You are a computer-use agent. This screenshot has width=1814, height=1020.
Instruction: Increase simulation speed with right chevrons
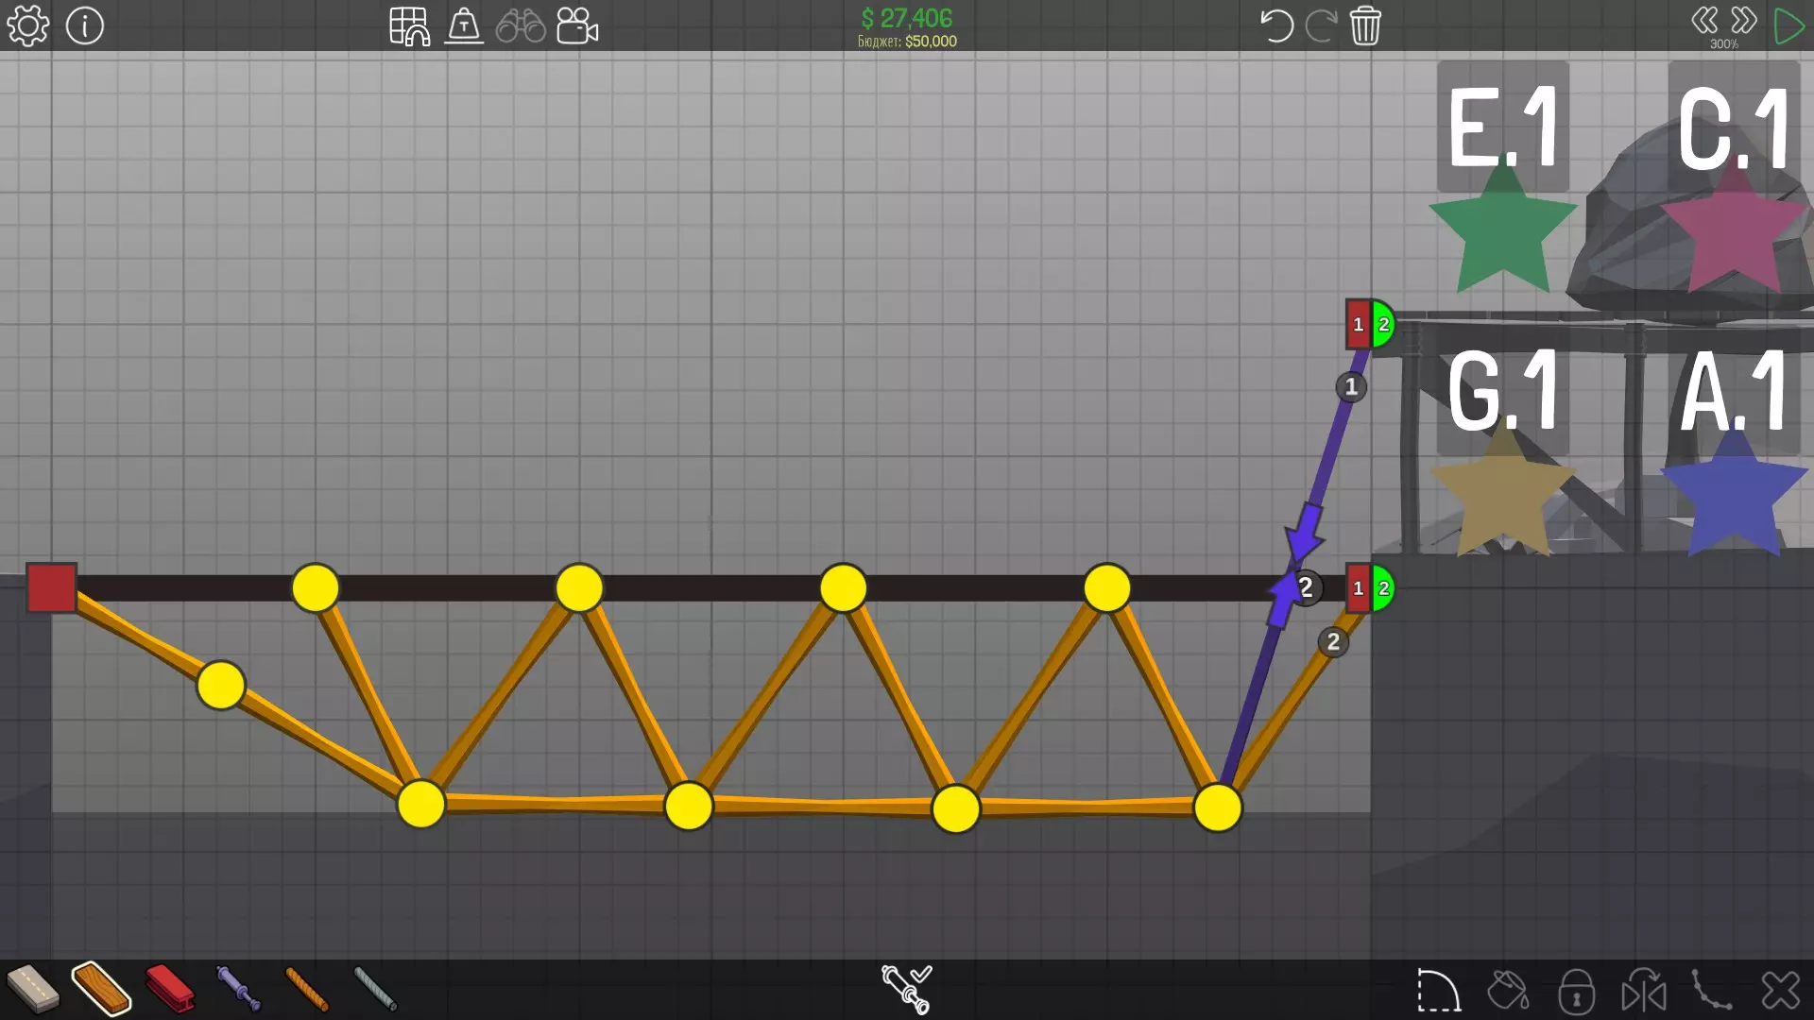tap(1744, 20)
